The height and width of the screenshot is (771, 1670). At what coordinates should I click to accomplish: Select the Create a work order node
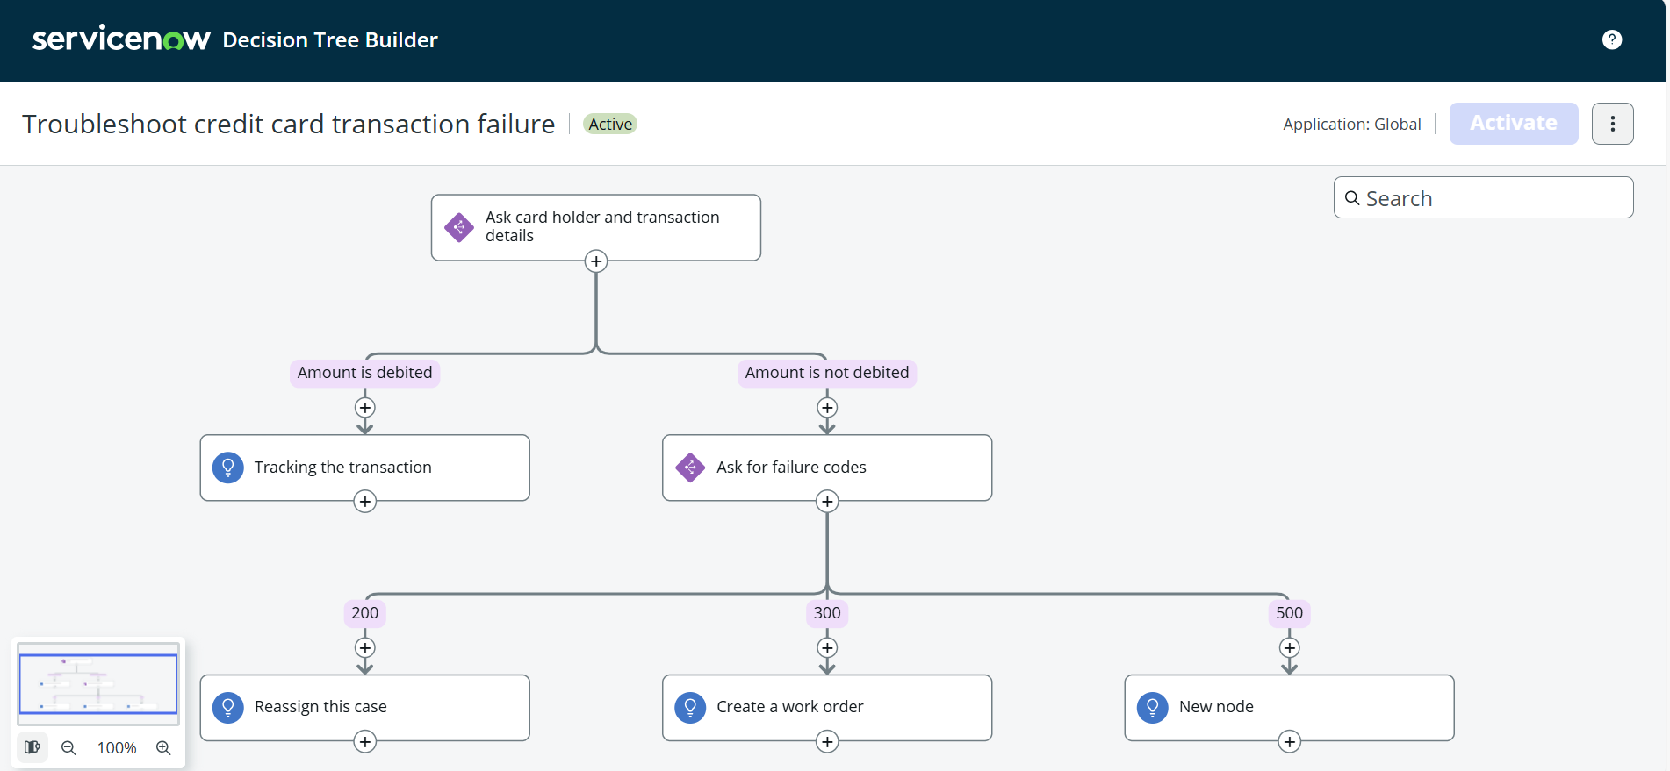point(827,708)
